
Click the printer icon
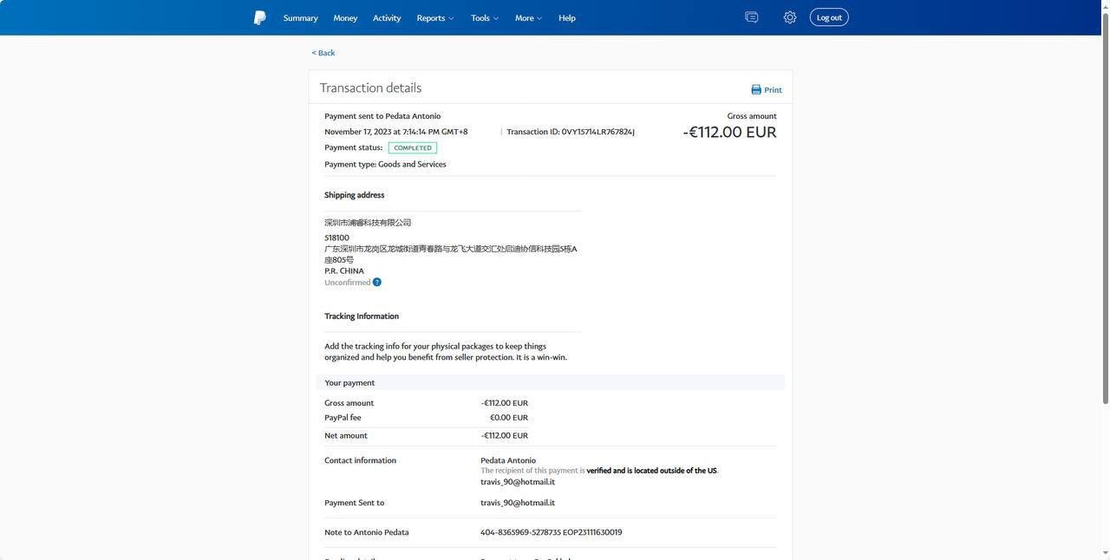(756, 90)
